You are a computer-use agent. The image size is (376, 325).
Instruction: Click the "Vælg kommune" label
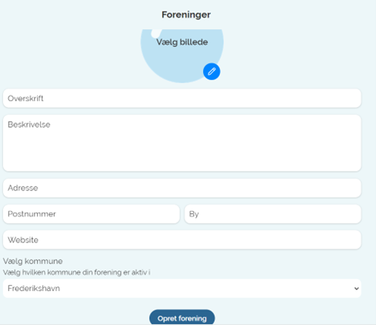(32, 261)
